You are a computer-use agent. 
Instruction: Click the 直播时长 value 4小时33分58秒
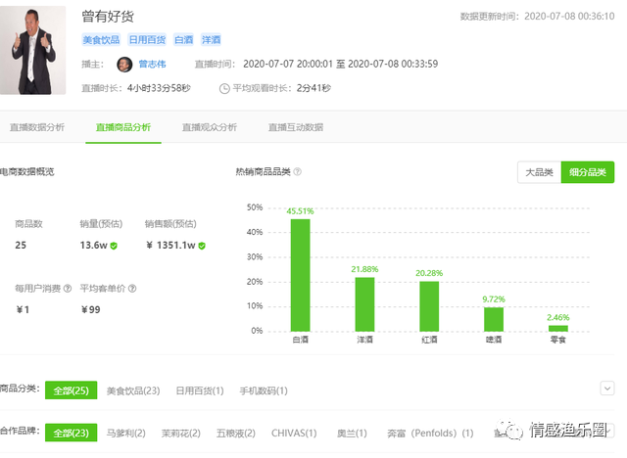click(159, 88)
